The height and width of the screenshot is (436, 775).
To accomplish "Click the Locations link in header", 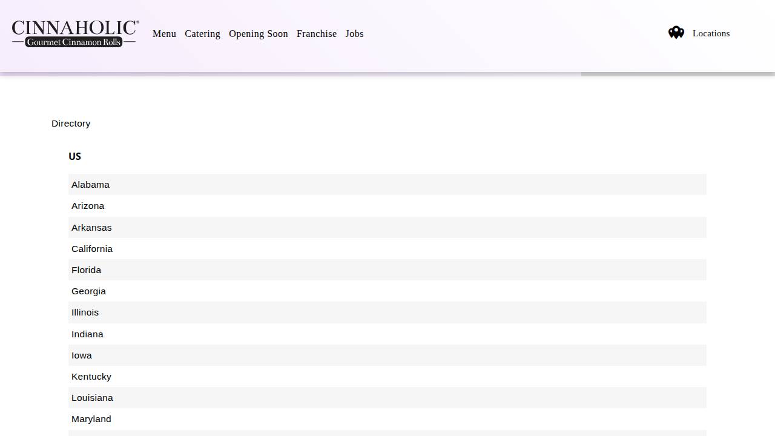I will click(711, 33).
